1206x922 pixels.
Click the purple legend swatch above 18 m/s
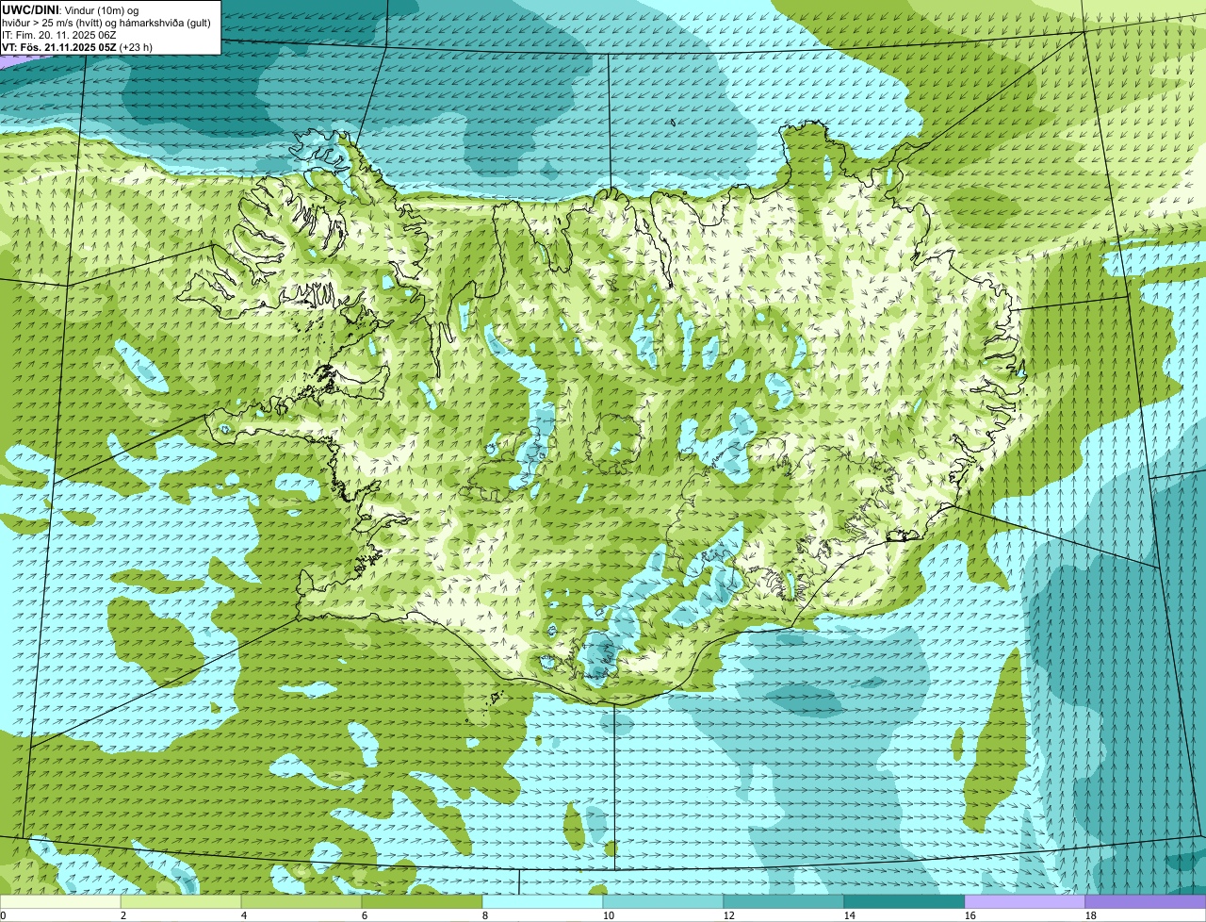(1146, 901)
